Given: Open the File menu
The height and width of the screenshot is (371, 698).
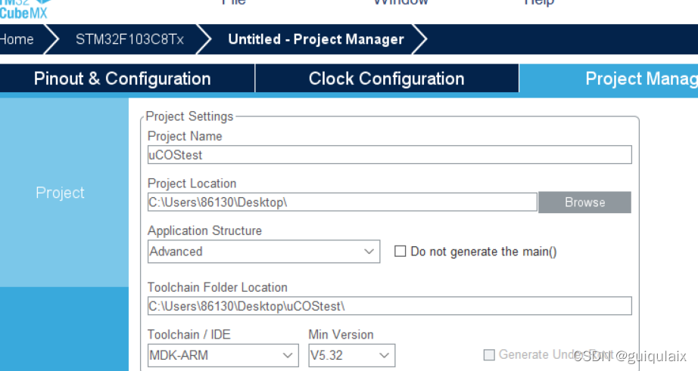Looking at the screenshot, I should (x=234, y=2).
